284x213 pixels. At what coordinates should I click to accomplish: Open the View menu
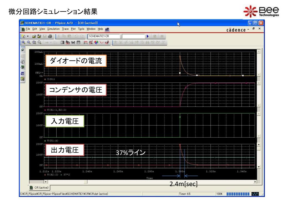pos(42,29)
